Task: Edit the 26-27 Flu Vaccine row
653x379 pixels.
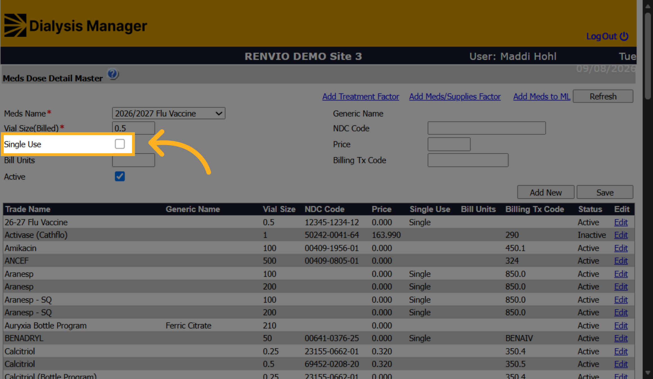Action: [x=621, y=222]
